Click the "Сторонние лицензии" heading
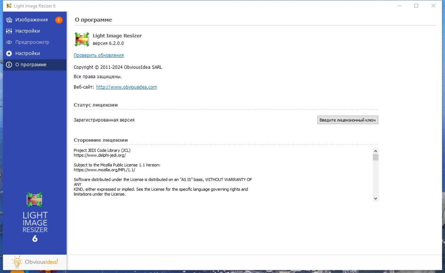 point(101,140)
